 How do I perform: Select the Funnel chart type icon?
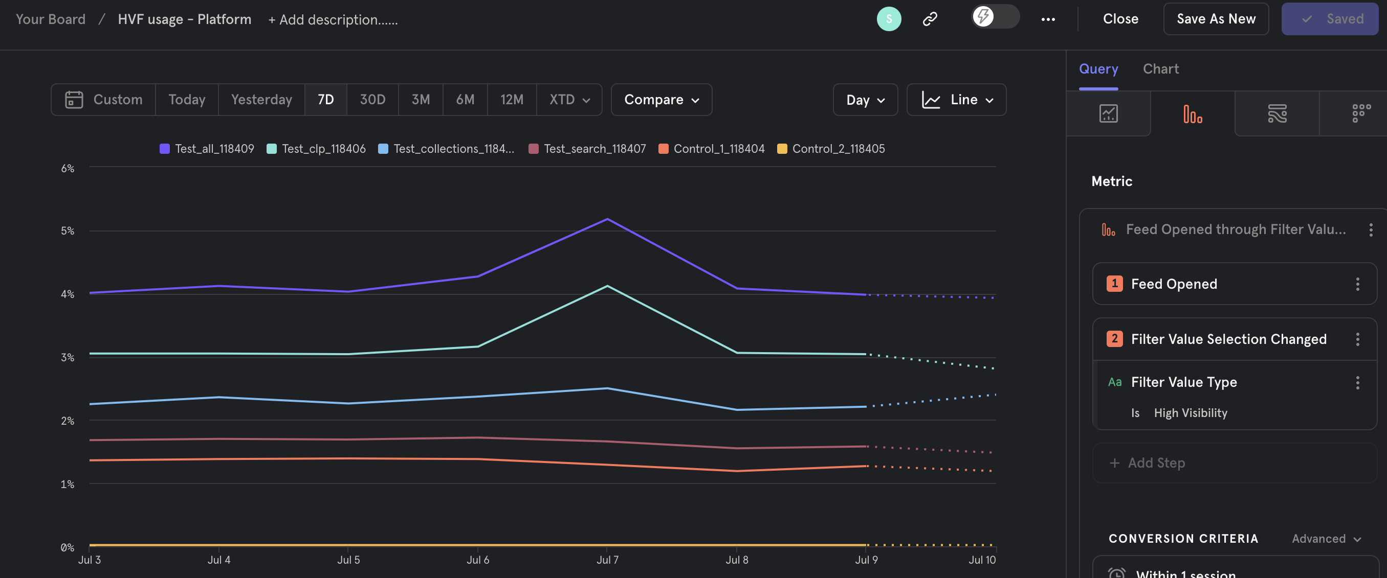[x=1193, y=113]
